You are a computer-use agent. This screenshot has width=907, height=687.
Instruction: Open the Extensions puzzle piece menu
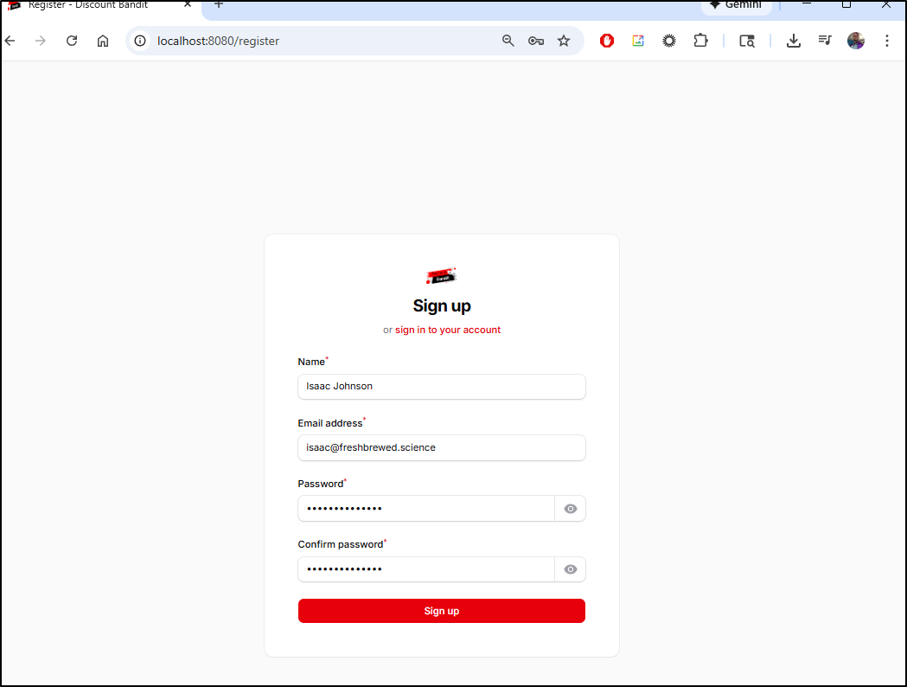tap(700, 41)
